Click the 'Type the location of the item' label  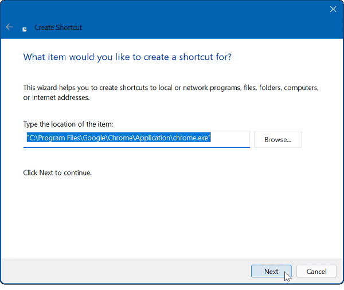(68, 124)
